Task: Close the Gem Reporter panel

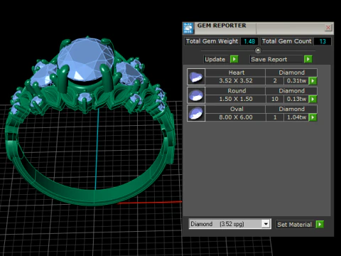Action: click(x=328, y=28)
